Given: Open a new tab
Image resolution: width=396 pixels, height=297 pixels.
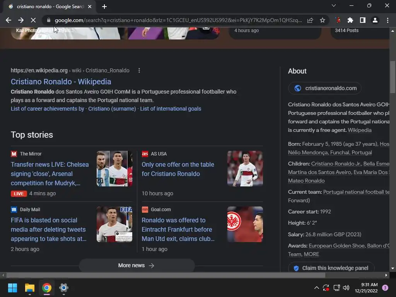Looking at the screenshot, I should click(x=104, y=7).
